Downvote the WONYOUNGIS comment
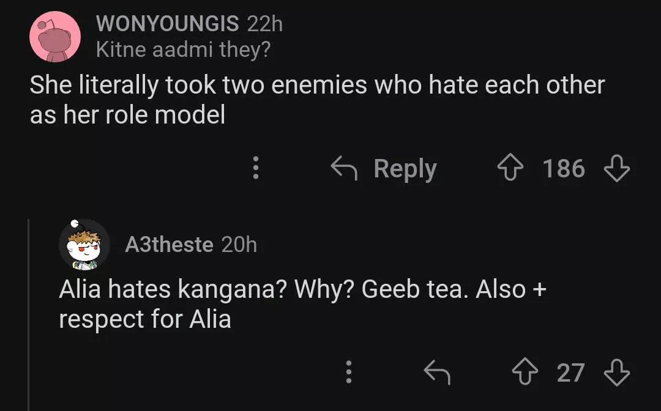 coord(616,169)
